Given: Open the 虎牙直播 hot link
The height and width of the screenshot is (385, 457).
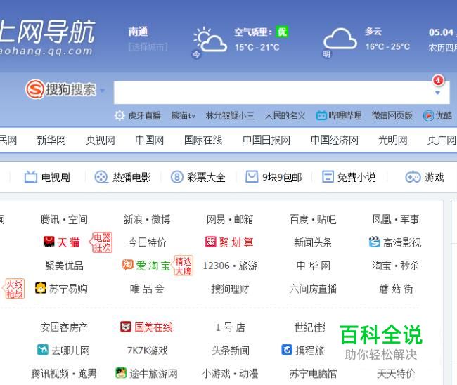Looking at the screenshot, I should (144, 116).
